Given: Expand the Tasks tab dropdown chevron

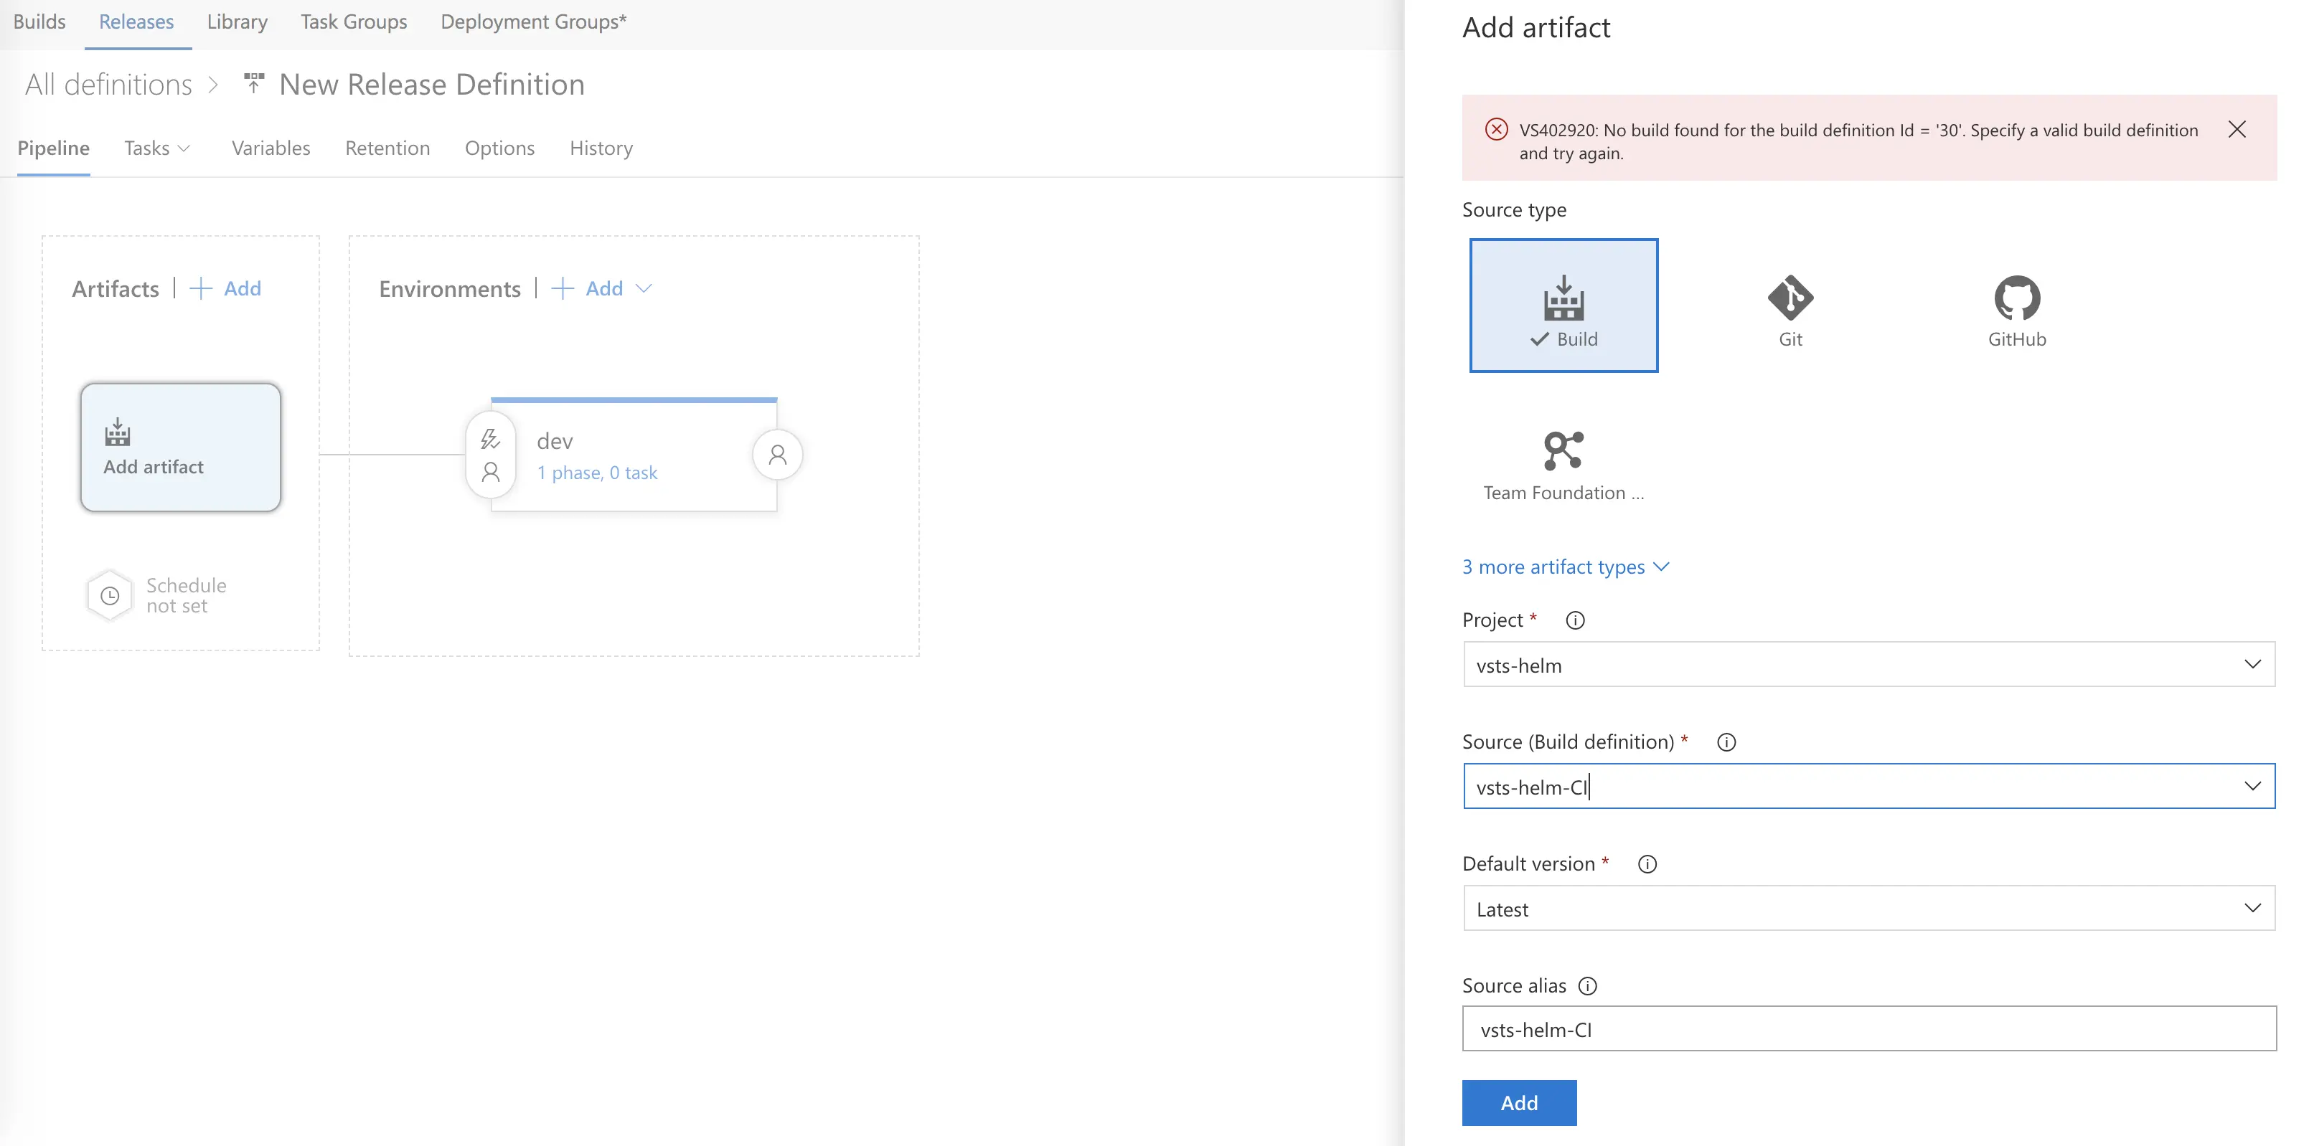Looking at the screenshot, I should [184, 148].
